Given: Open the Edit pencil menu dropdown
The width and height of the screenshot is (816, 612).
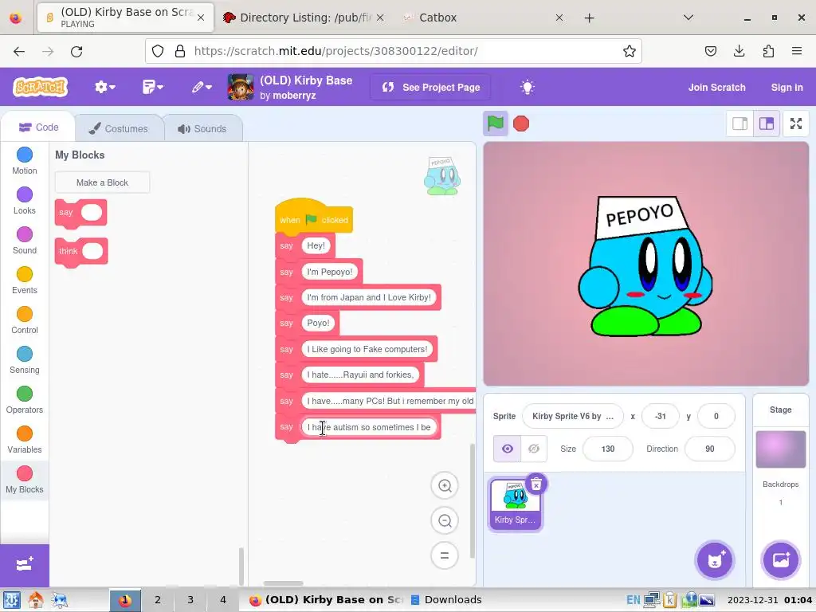Looking at the screenshot, I should tap(202, 87).
